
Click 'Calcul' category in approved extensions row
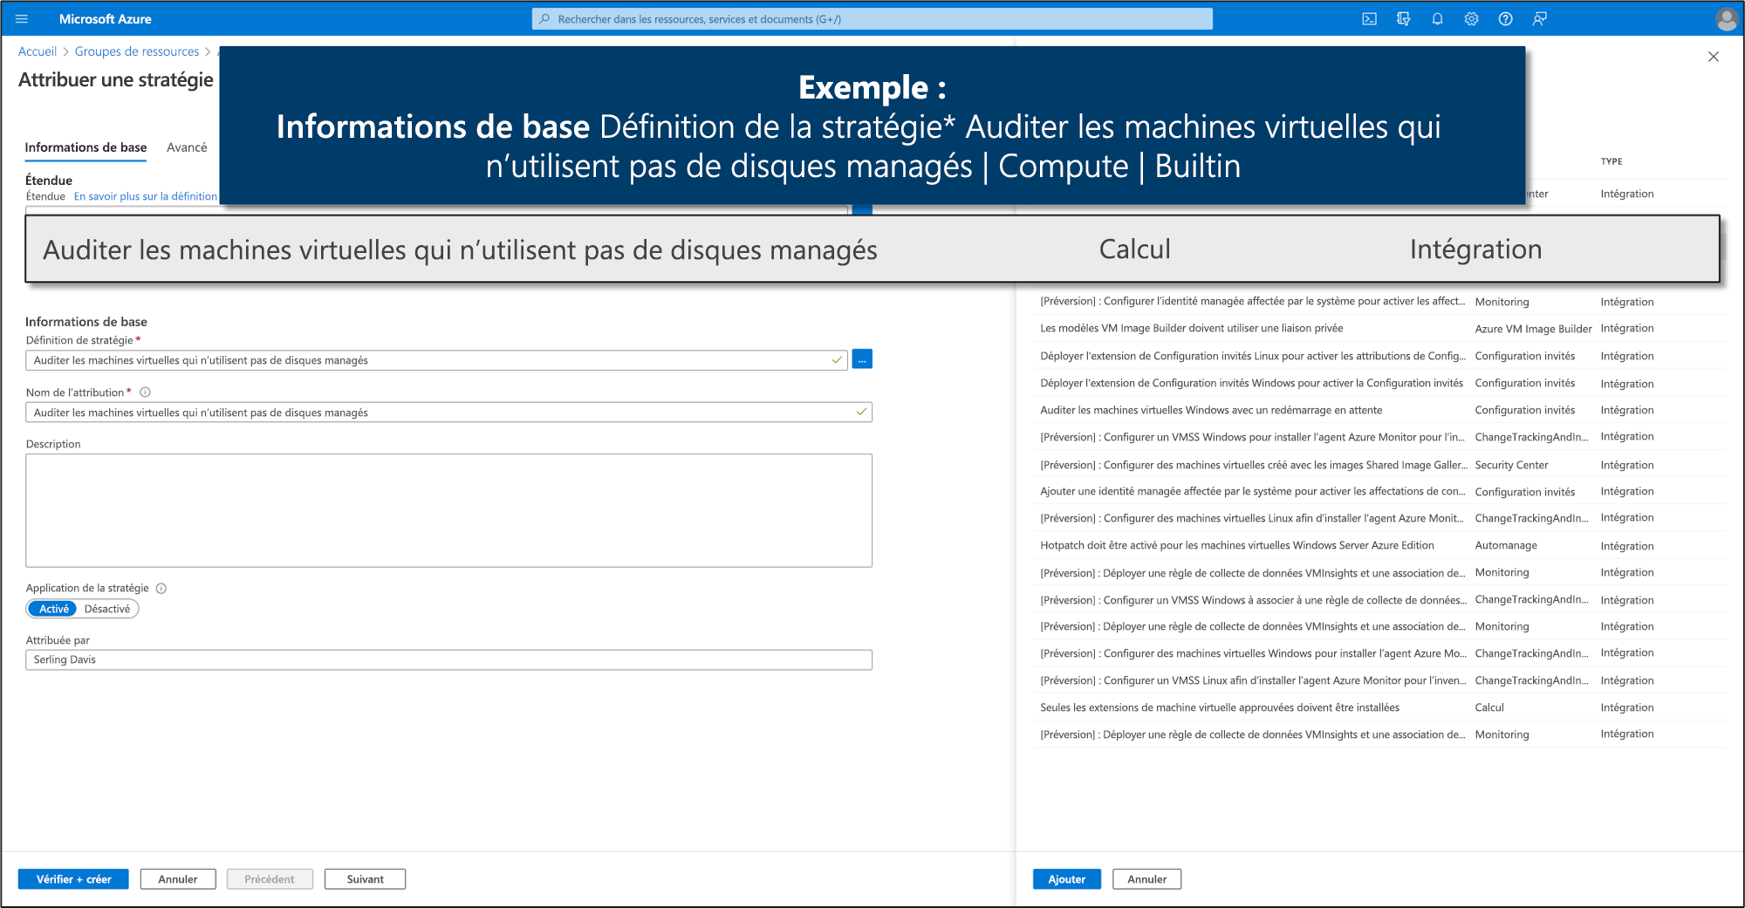(1489, 707)
